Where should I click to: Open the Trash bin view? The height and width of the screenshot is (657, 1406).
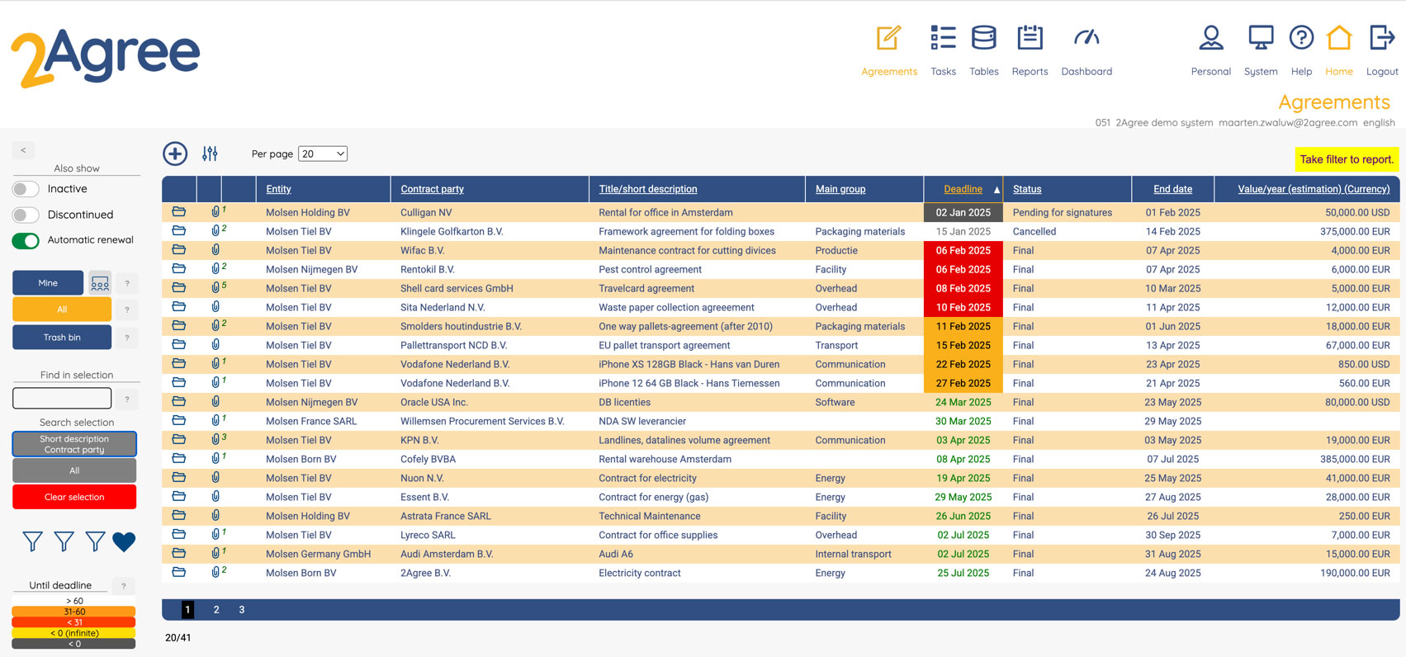point(62,338)
